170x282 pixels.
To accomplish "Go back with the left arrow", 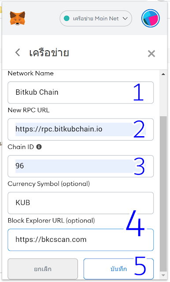I will (18, 52).
